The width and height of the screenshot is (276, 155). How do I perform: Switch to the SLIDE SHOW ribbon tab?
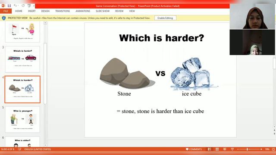click(103, 11)
